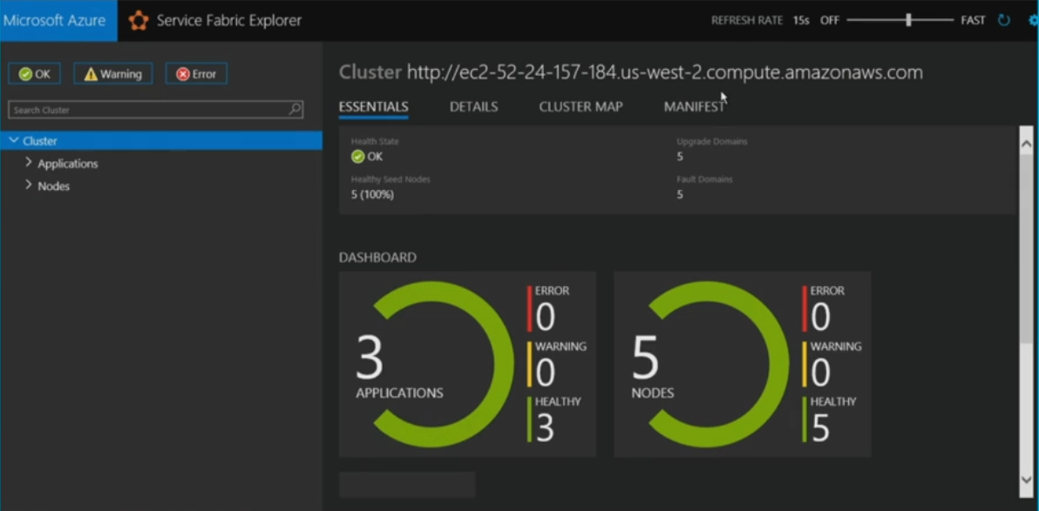Click the OFF end of refresh slider
This screenshot has width=1039, height=511.
click(830, 21)
